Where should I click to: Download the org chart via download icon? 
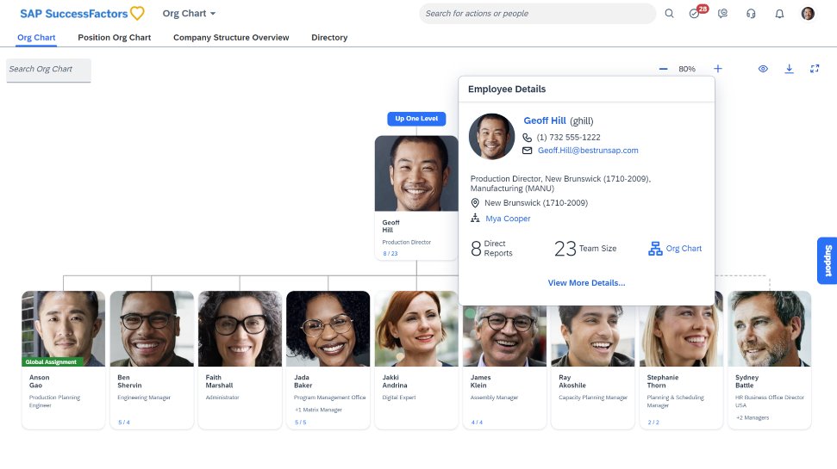coord(789,69)
